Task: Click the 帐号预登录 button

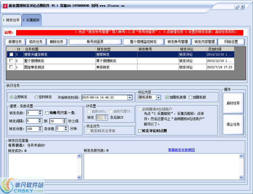Action: click(95, 42)
